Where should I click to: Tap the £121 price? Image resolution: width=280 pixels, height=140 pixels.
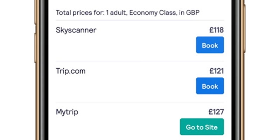point(216,71)
